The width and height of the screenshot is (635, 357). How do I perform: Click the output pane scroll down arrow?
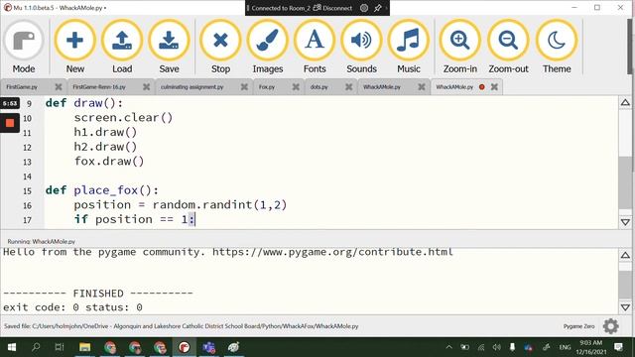[x=625, y=307]
